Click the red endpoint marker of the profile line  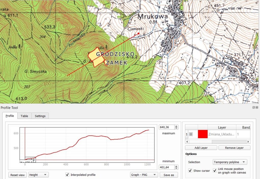(x=139, y=33)
